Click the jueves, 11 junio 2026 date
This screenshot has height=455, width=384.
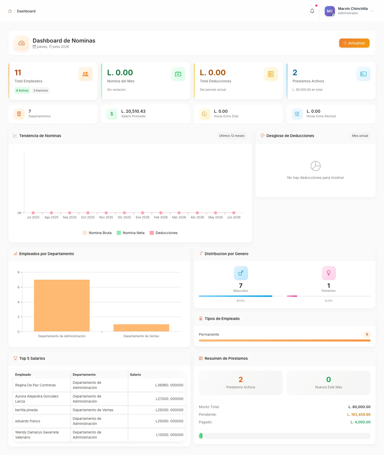pyautogui.click(x=53, y=47)
